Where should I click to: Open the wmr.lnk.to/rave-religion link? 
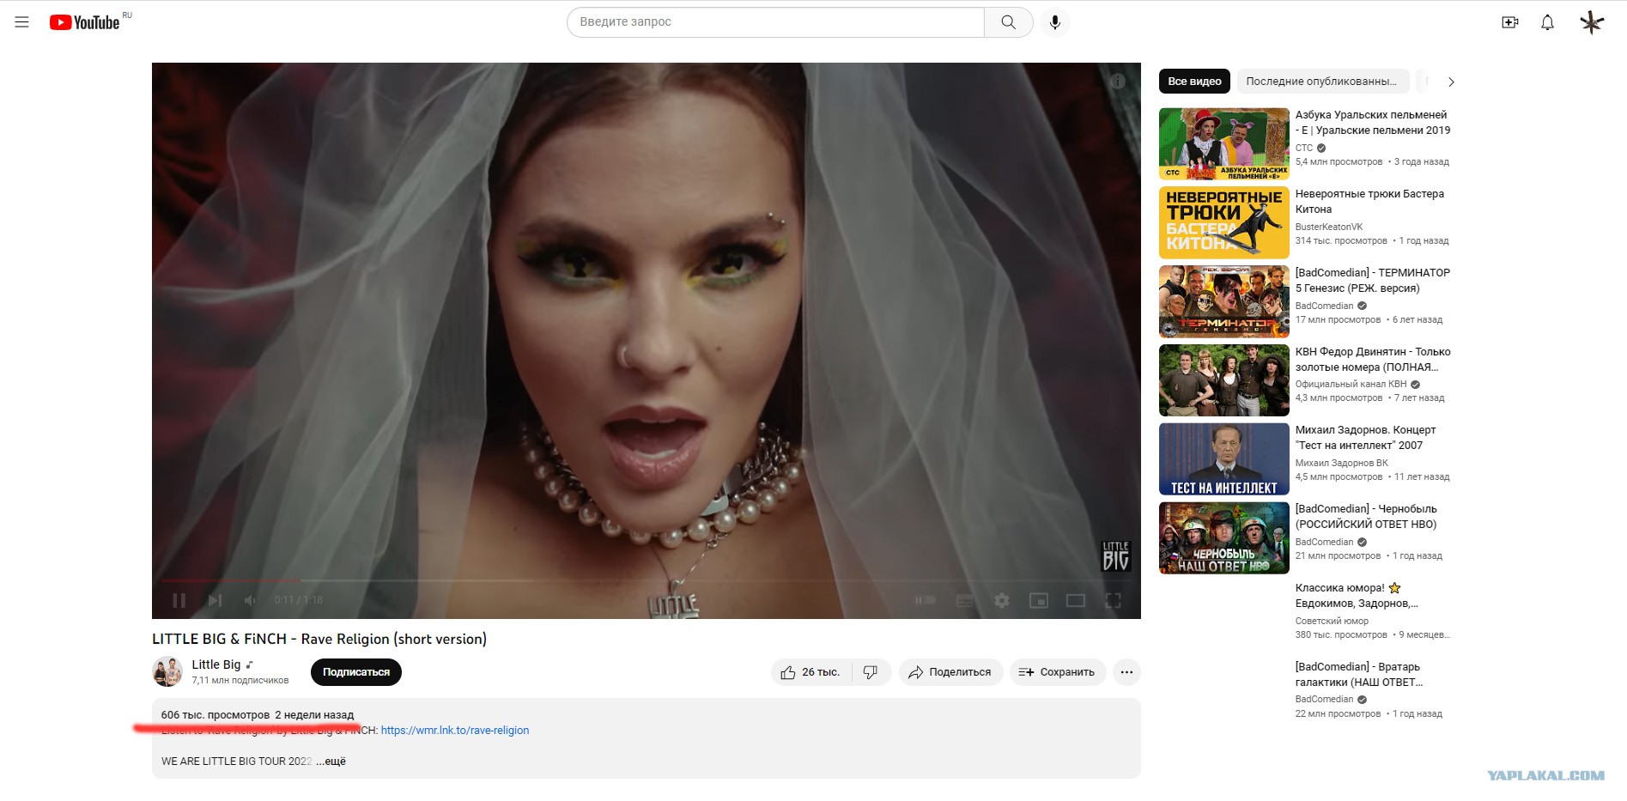pos(455,731)
